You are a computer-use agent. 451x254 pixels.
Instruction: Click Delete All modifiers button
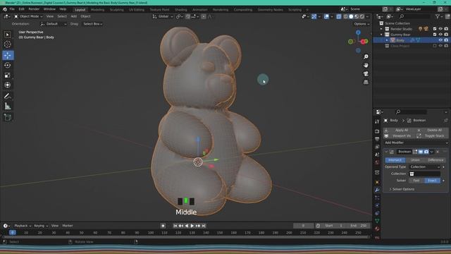tap(432, 130)
